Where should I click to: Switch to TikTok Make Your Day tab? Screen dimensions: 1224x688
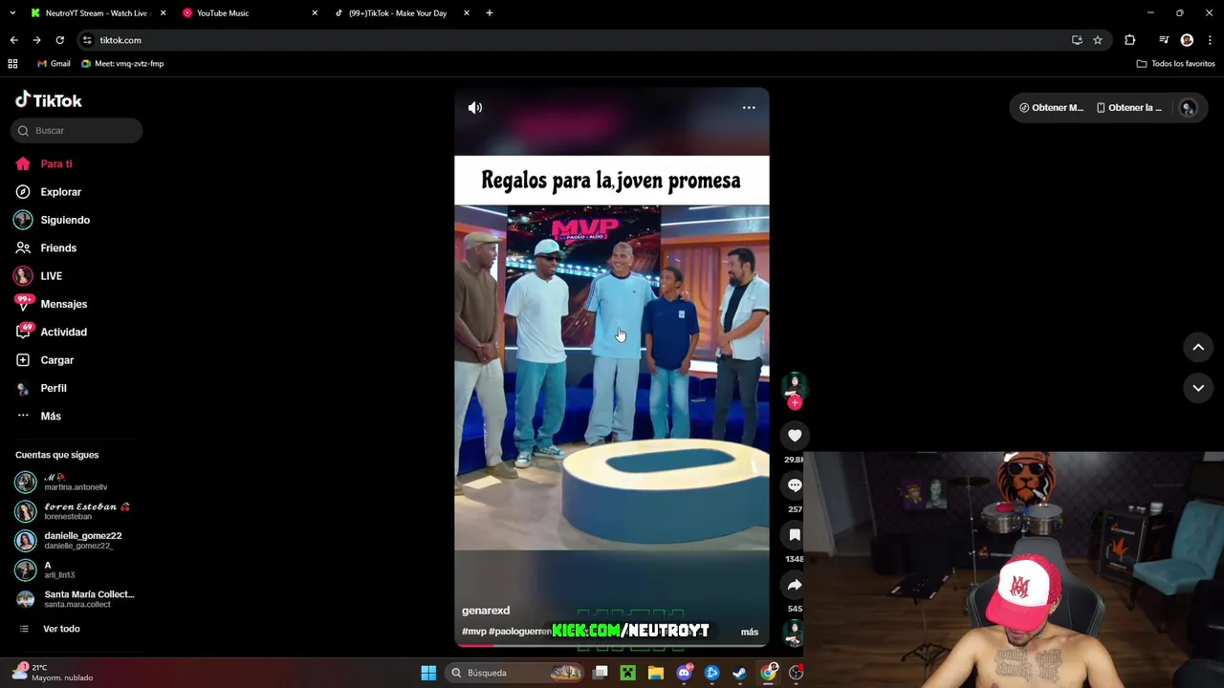click(x=402, y=13)
